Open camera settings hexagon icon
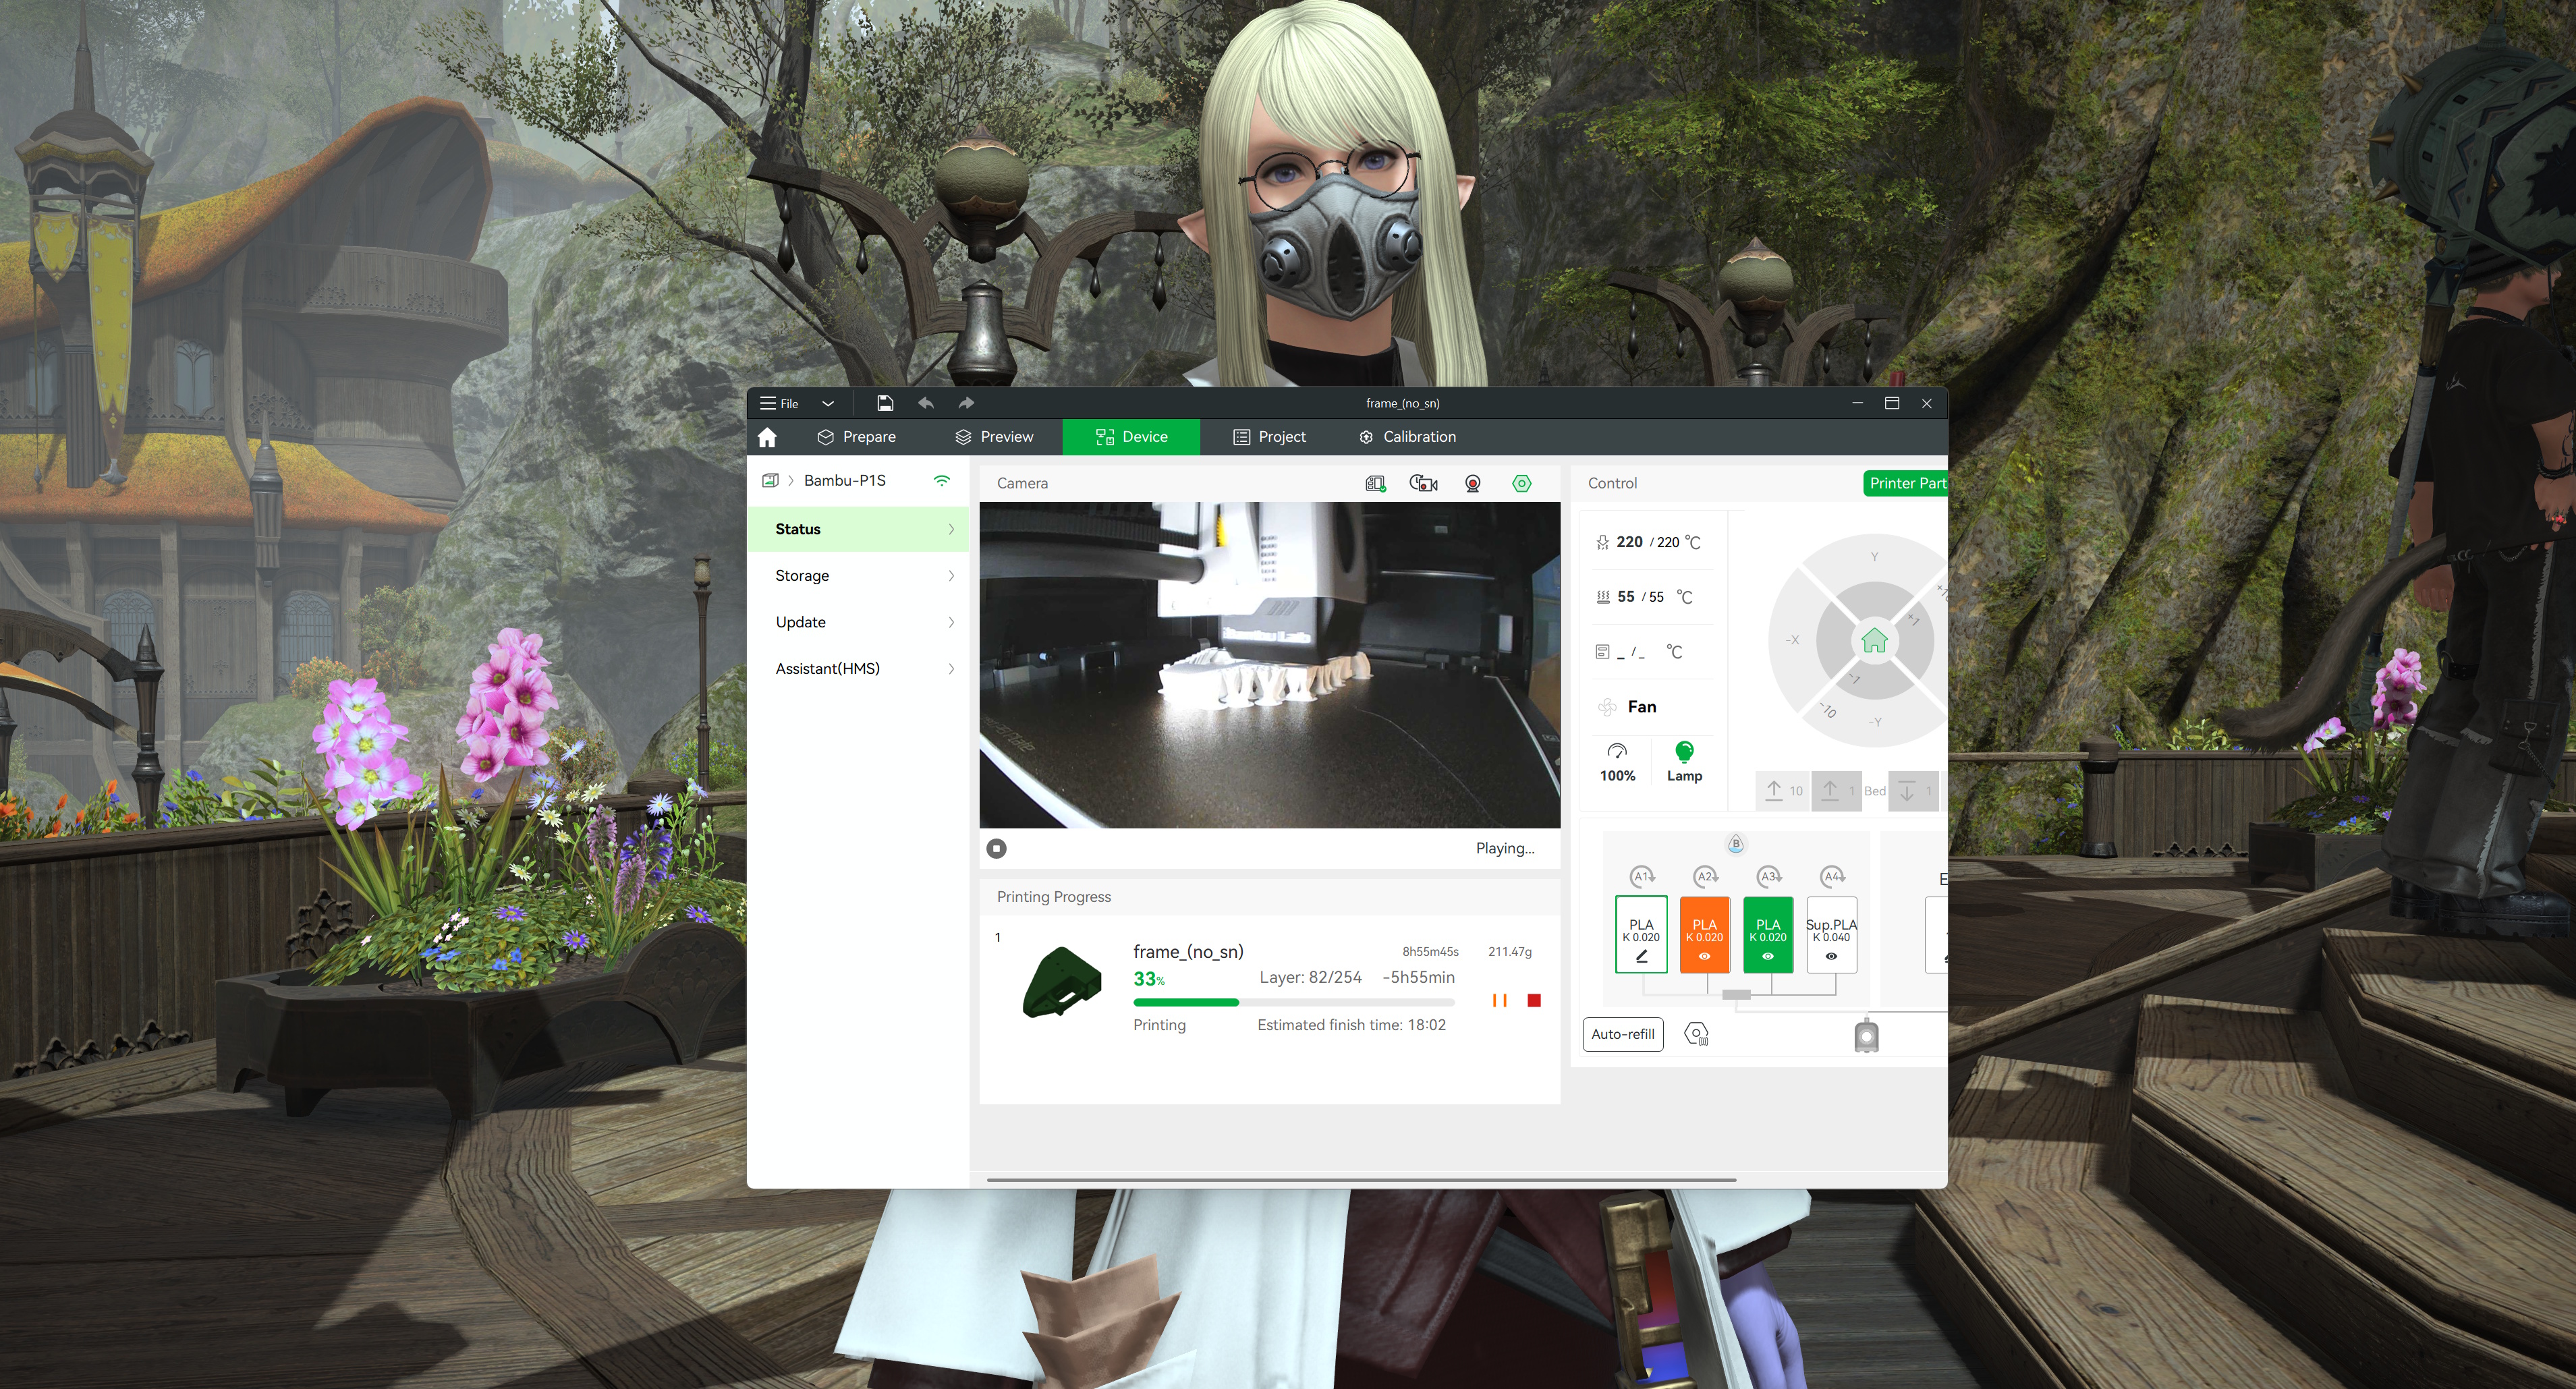The image size is (2576, 1389). coord(1521,483)
